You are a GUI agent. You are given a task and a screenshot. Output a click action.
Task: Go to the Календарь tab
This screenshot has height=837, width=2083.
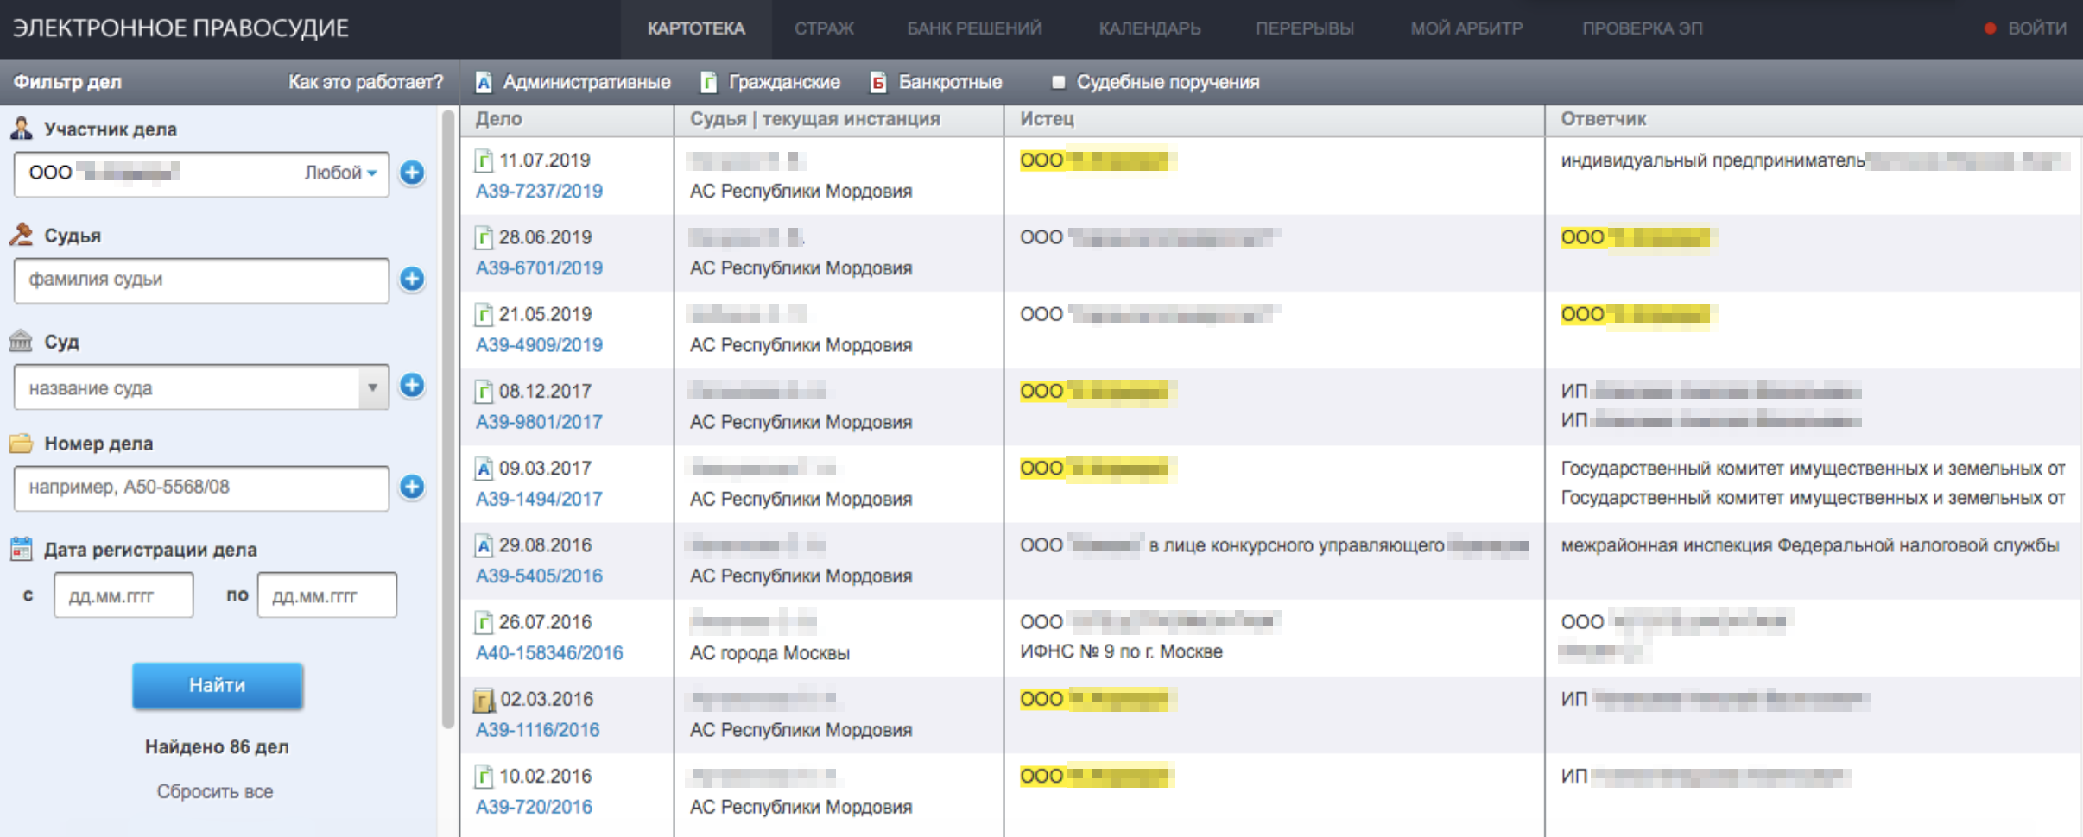1149,28
